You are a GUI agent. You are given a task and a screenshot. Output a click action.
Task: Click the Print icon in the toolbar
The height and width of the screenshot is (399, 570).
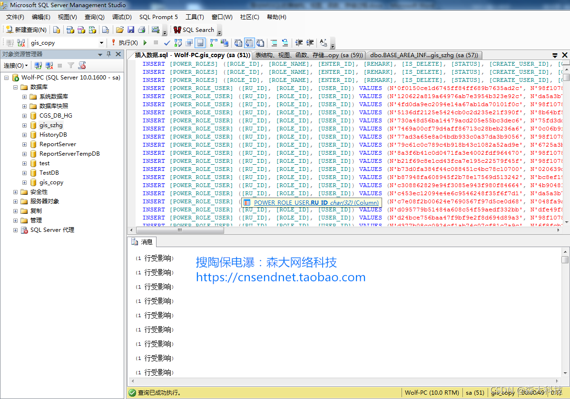pyautogui.click(x=142, y=30)
